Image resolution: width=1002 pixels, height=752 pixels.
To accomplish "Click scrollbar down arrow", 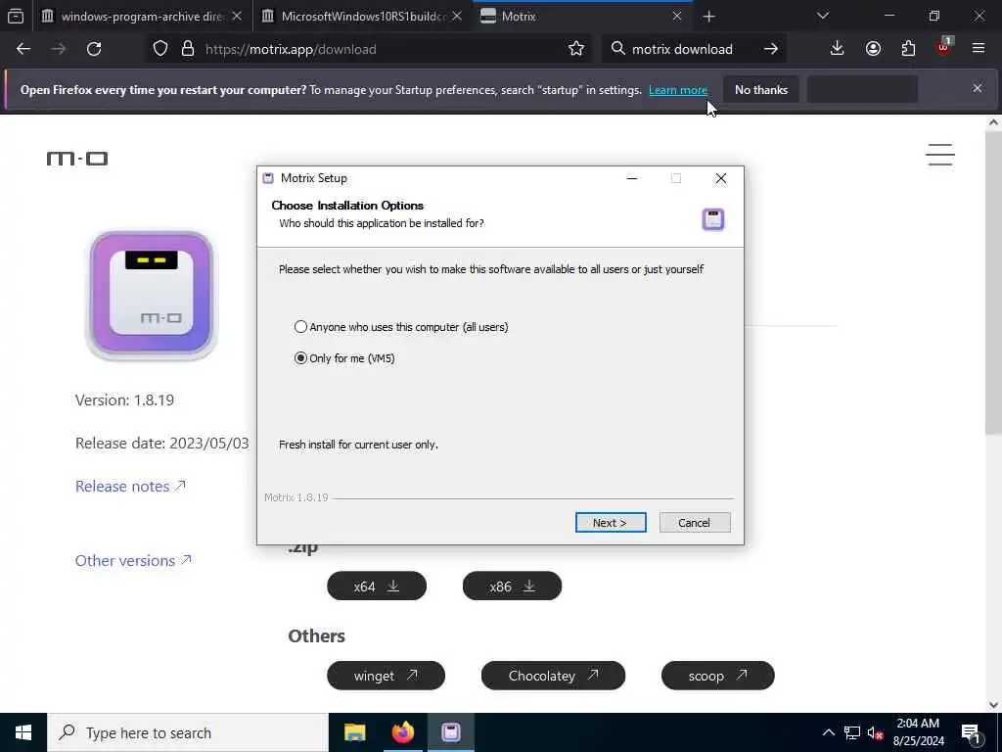I will [993, 705].
